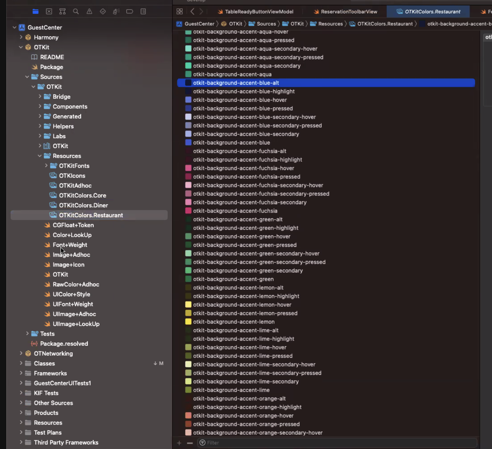The image size is (492, 449).
Task: Expand the Tests group chevron
Action: click(28, 334)
